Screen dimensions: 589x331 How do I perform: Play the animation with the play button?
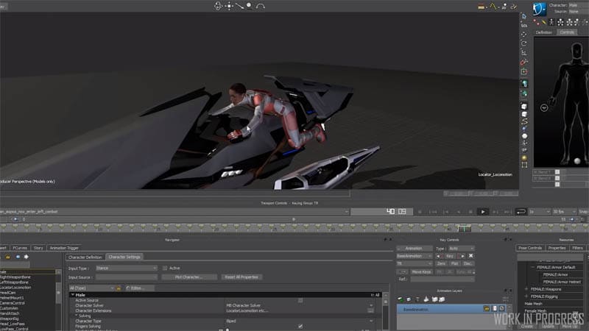coord(483,212)
